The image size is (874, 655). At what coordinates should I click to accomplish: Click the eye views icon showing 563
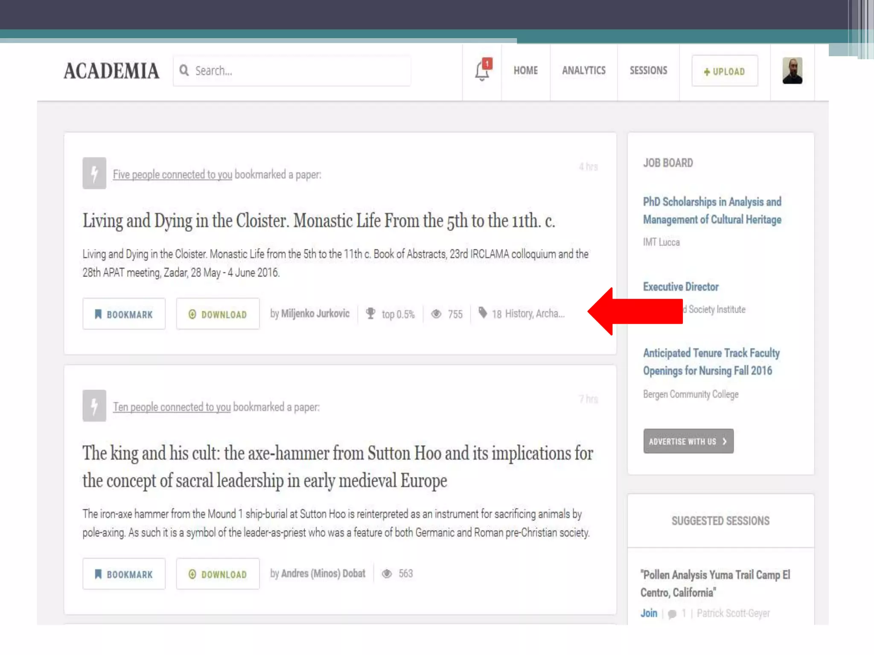(387, 574)
